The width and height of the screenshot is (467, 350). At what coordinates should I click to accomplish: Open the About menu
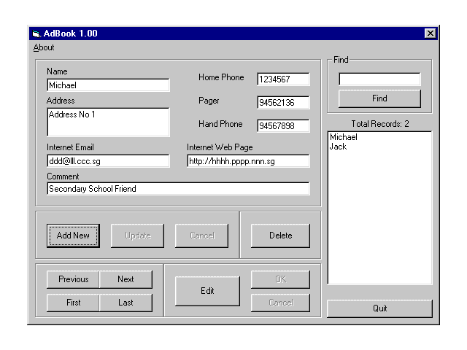(x=44, y=47)
